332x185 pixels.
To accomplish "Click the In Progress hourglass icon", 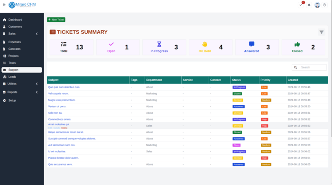I will point(159,44).
